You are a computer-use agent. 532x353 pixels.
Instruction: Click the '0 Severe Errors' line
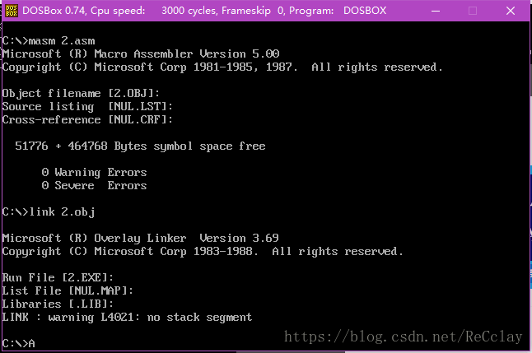click(x=95, y=185)
